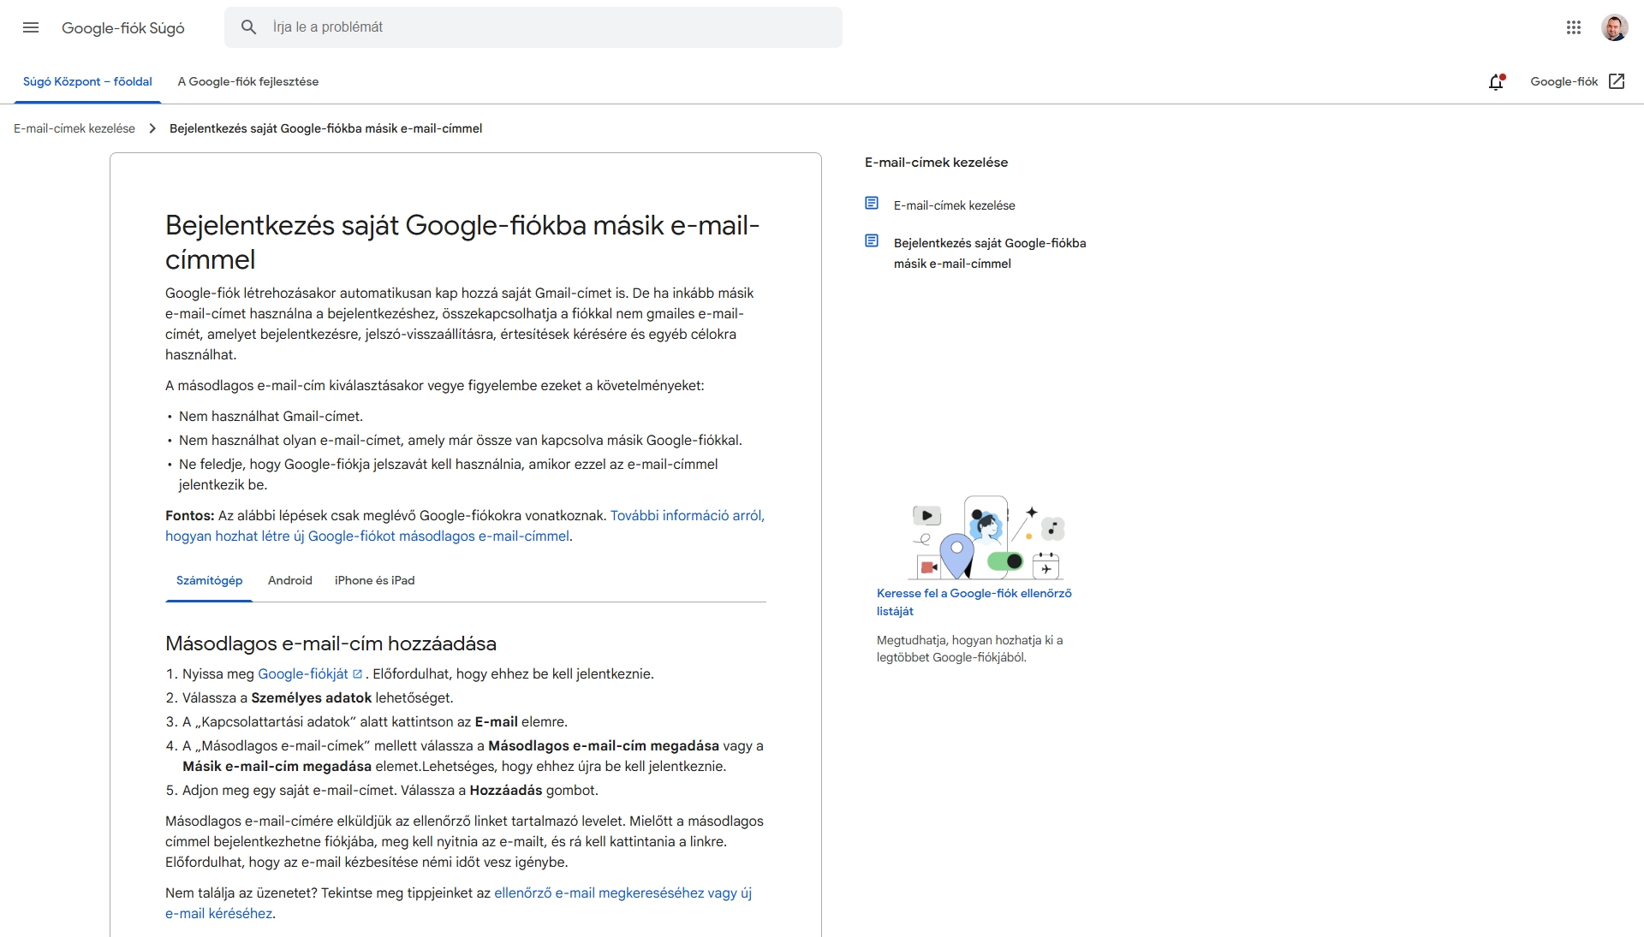Switch to the Android instructions tab

tap(289, 580)
